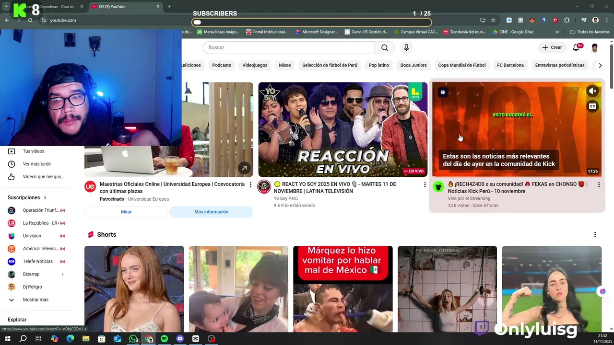Click the Universidad Europea advertiser logo
Screen dimensions: 614x345
(90, 186)
